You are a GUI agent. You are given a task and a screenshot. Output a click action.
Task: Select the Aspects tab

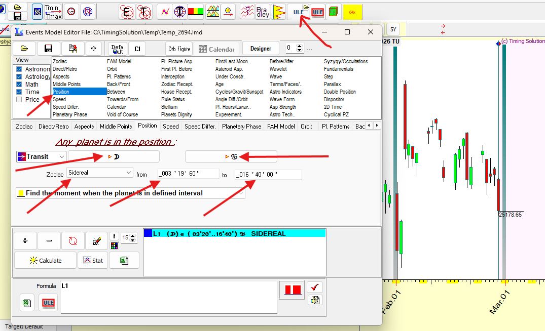tap(84, 127)
